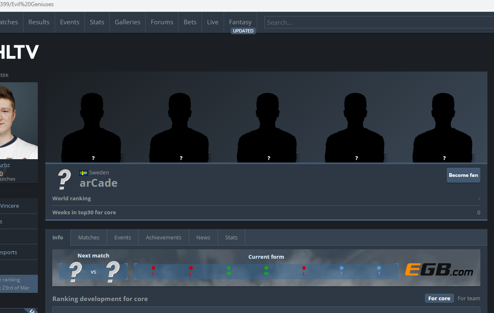Click the arCade team logo question mark
The image size is (494, 313).
tap(64, 180)
